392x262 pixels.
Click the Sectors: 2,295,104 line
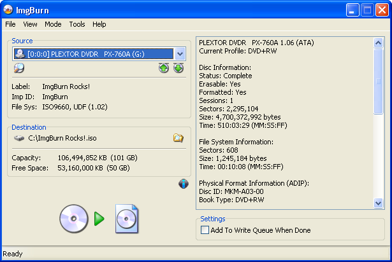coord(228,109)
